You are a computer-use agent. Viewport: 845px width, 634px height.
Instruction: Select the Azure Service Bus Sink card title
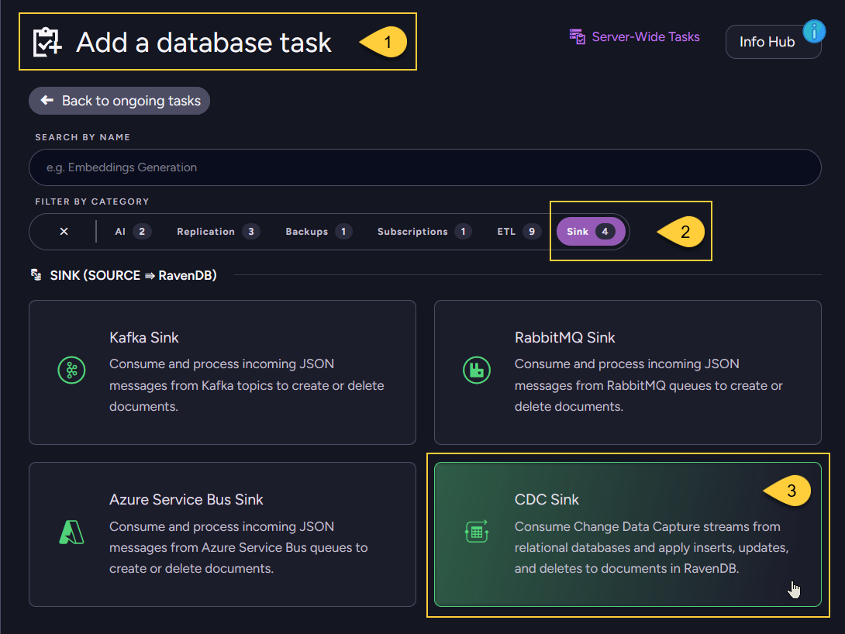(x=186, y=500)
